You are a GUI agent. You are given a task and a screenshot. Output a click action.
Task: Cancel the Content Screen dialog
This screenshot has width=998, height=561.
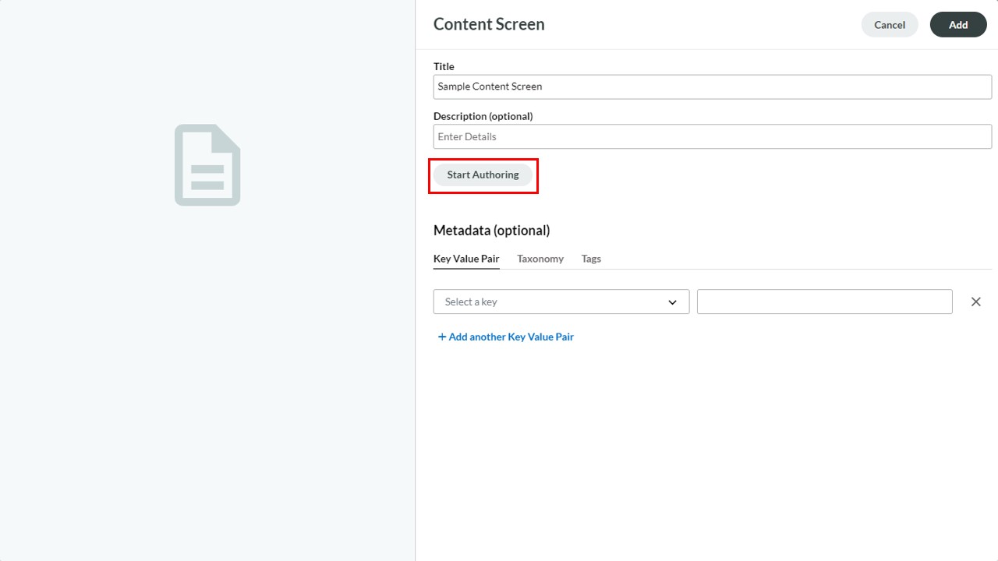coord(890,25)
